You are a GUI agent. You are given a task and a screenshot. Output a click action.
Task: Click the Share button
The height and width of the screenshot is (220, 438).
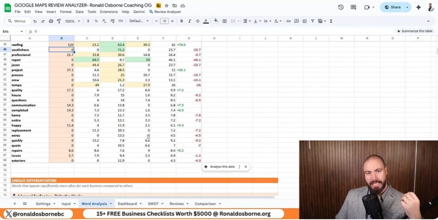coord(393,7)
